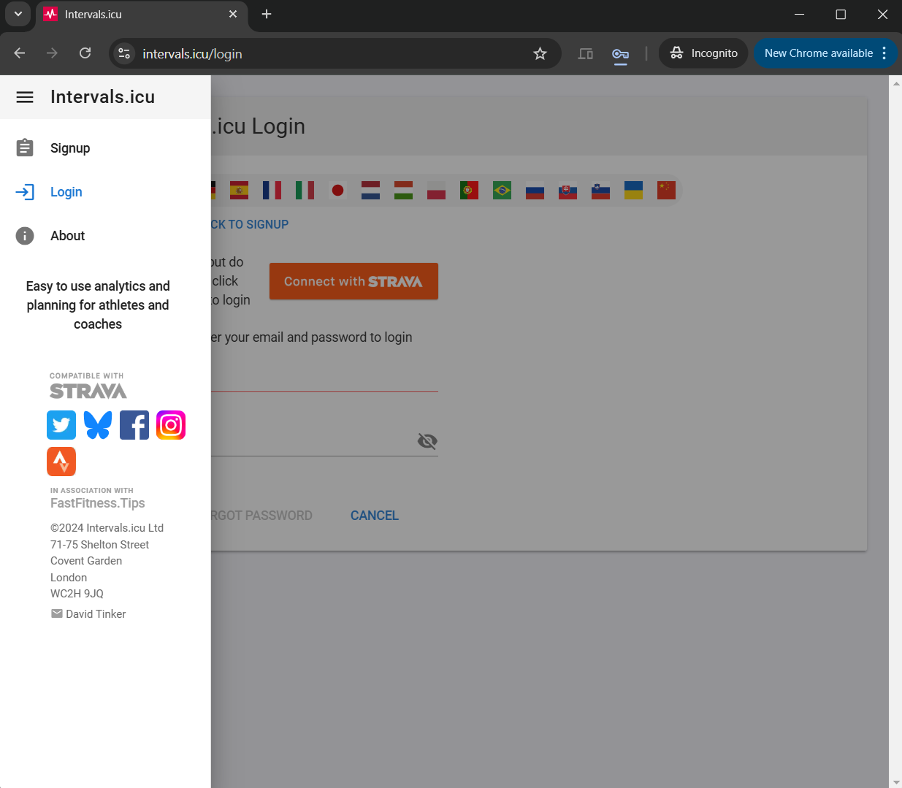The height and width of the screenshot is (788, 902).
Task: Bookmark this page with star icon
Action: [540, 53]
